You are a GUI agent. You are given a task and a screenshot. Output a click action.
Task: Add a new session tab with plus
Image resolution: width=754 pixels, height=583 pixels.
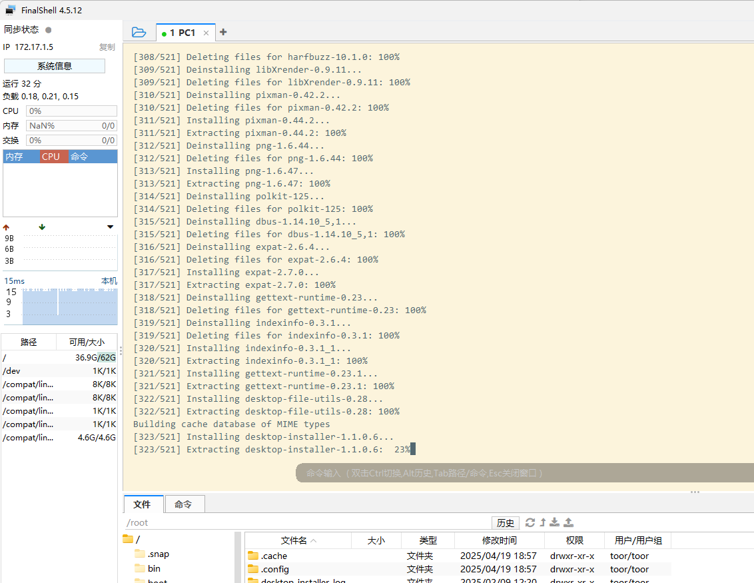coord(223,32)
